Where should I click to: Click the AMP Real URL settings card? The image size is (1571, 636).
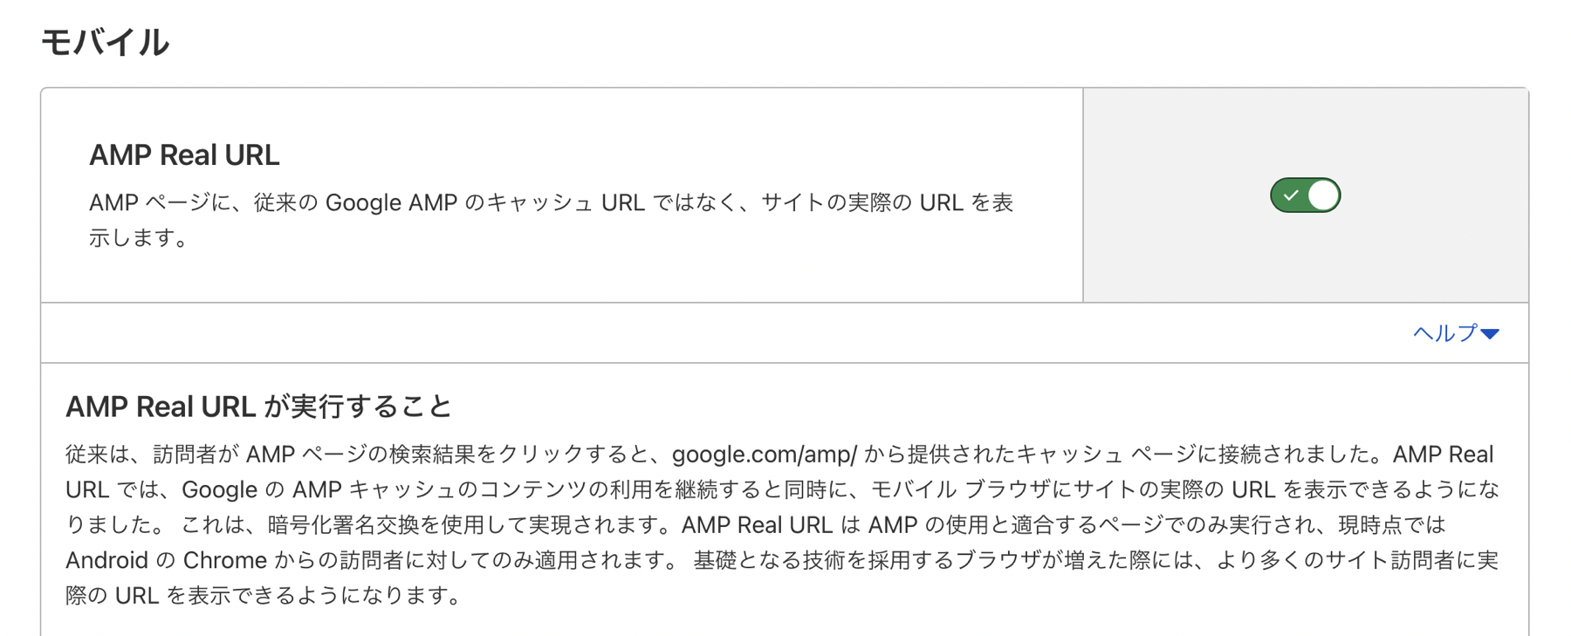click(x=559, y=192)
